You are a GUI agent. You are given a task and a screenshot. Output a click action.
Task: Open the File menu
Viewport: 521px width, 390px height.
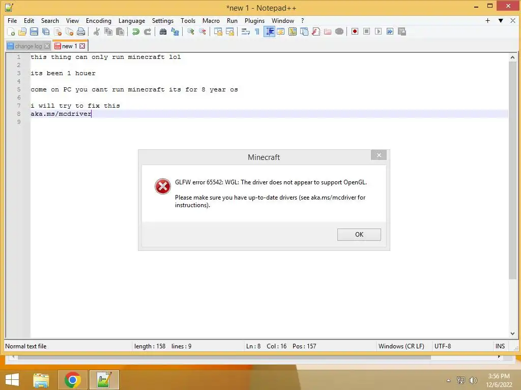pyautogui.click(x=12, y=20)
